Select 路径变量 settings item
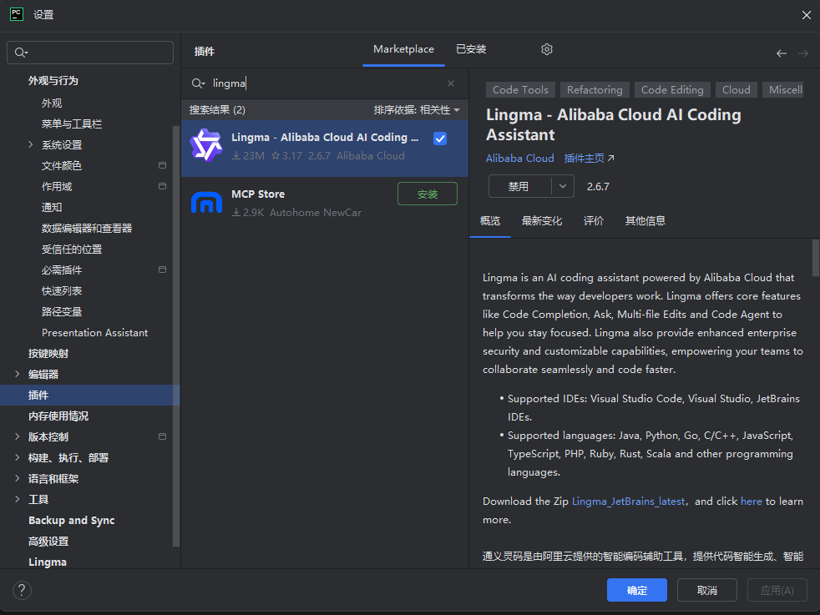 62,312
